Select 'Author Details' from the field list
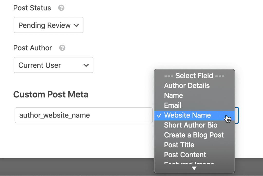The height and width of the screenshot is (176, 263). click(x=187, y=85)
